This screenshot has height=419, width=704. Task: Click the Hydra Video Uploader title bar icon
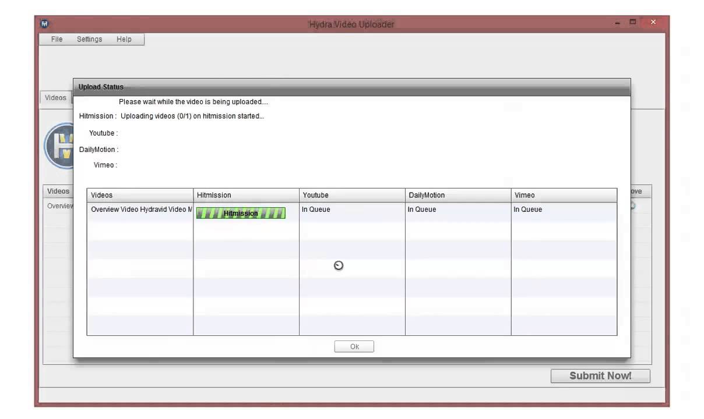(44, 24)
